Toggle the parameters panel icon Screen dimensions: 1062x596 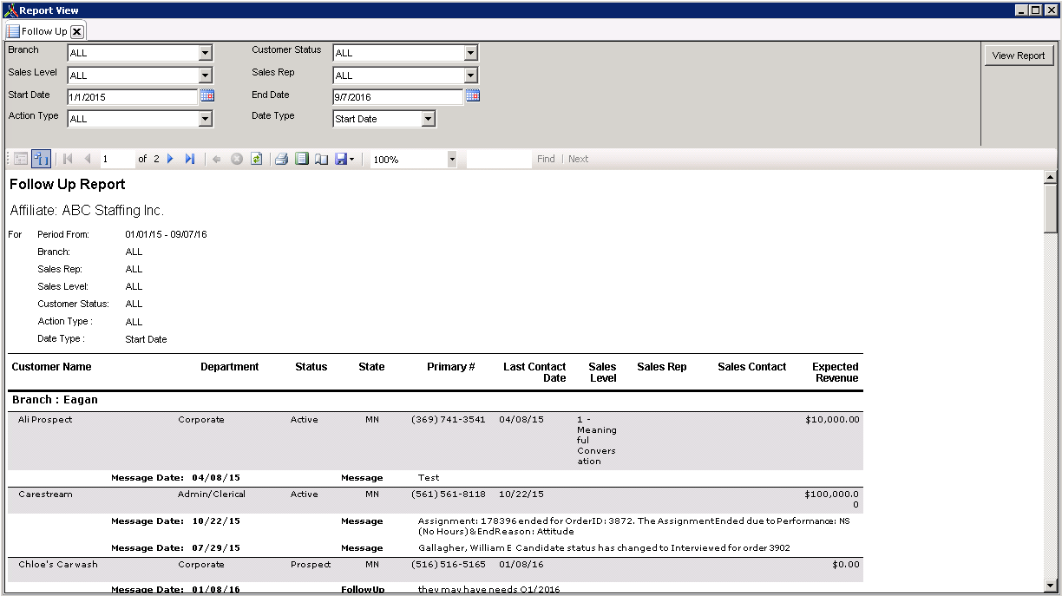(x=41, y=159)
